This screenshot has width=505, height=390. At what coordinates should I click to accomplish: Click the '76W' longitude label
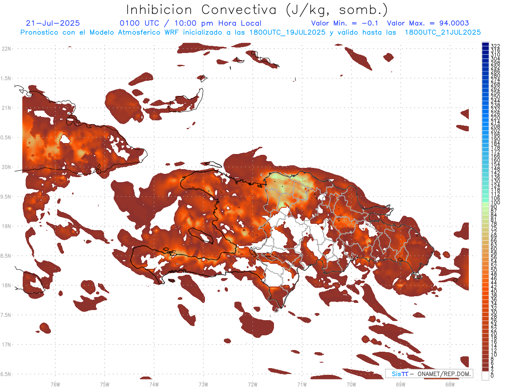click(x=55, y=384)
